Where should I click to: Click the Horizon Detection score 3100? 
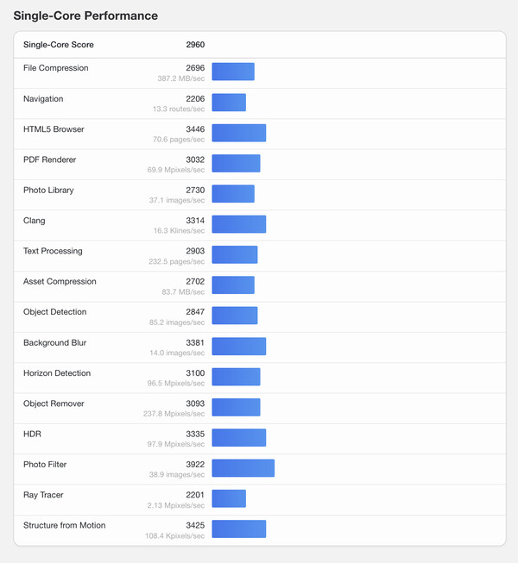195,373
